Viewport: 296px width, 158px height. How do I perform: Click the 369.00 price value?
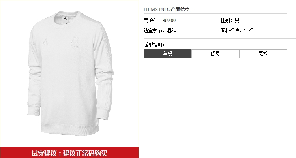[x=169, y=21]
